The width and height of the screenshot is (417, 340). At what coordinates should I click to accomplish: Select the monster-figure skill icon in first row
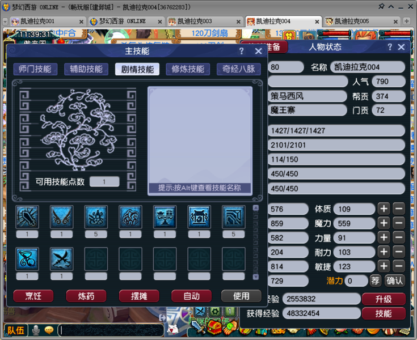(130, 216)
